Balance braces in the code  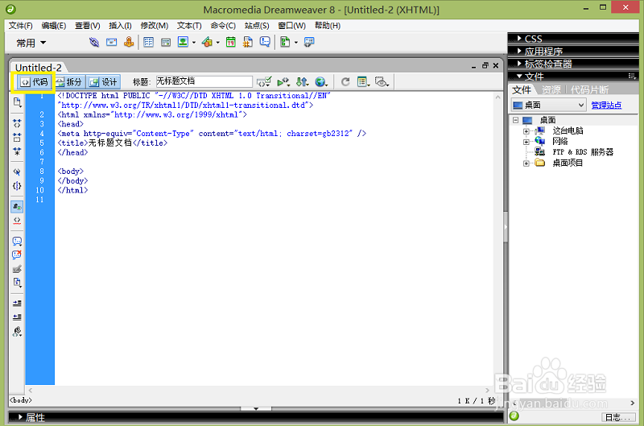[x=17, y=186]
